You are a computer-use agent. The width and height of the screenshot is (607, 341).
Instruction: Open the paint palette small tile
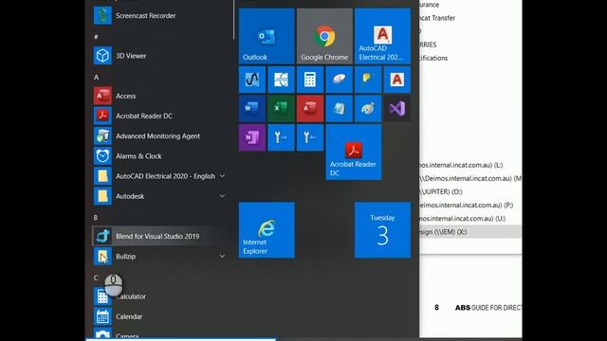(x=368, y=109)
